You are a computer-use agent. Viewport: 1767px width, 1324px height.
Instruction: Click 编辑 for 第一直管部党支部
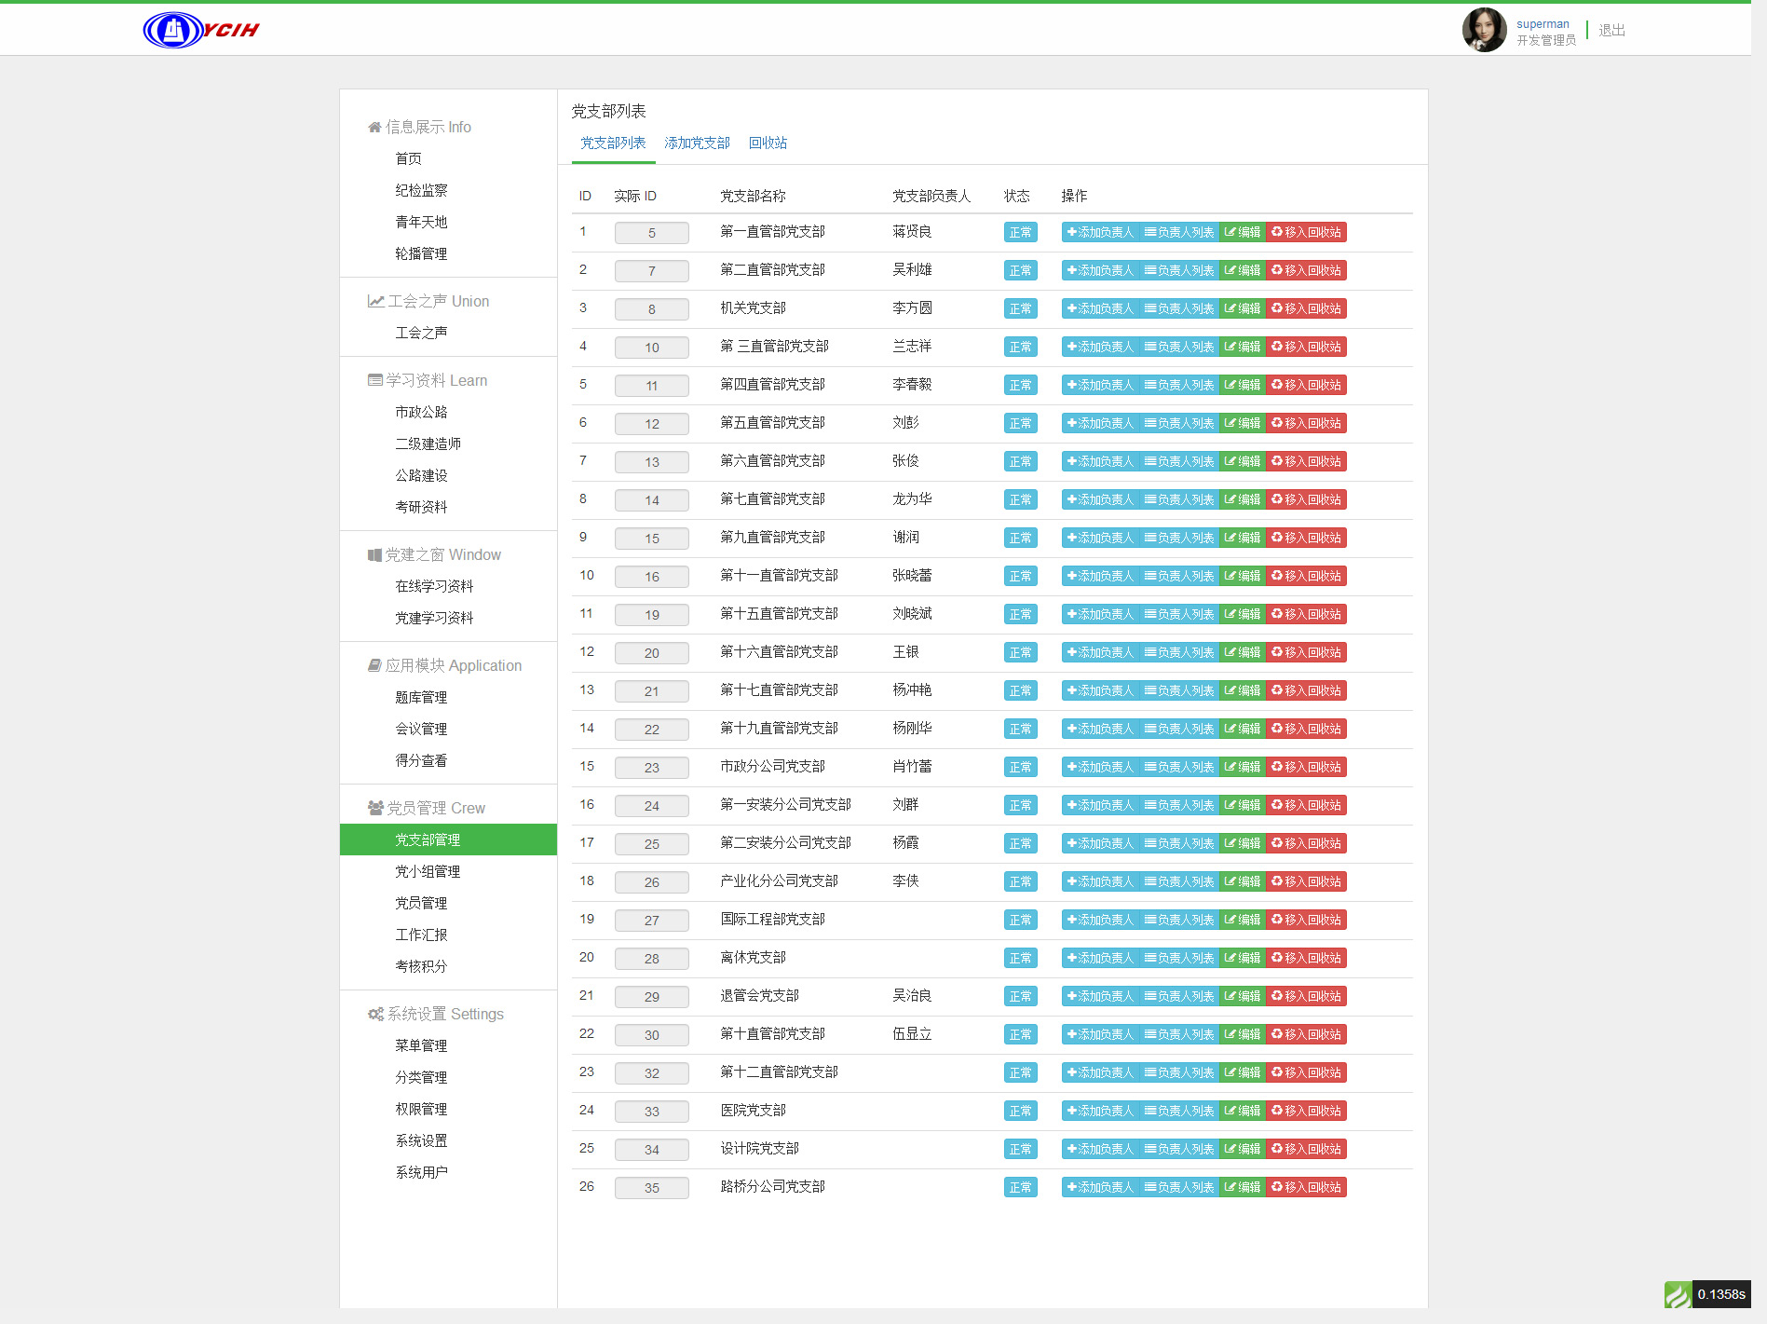1242,232
